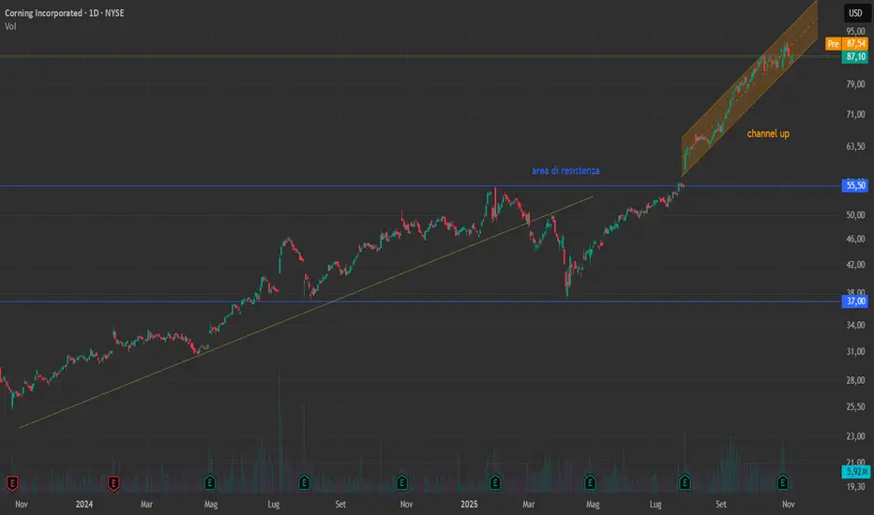Screen dimensions: 874x515
Task: Click the red earnings marker above Nov 2023
Action: [x=12, y=483]
